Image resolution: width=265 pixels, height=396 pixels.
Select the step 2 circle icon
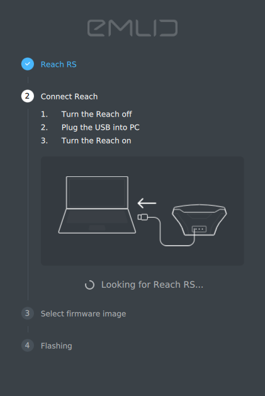click(x=28, y=96)
